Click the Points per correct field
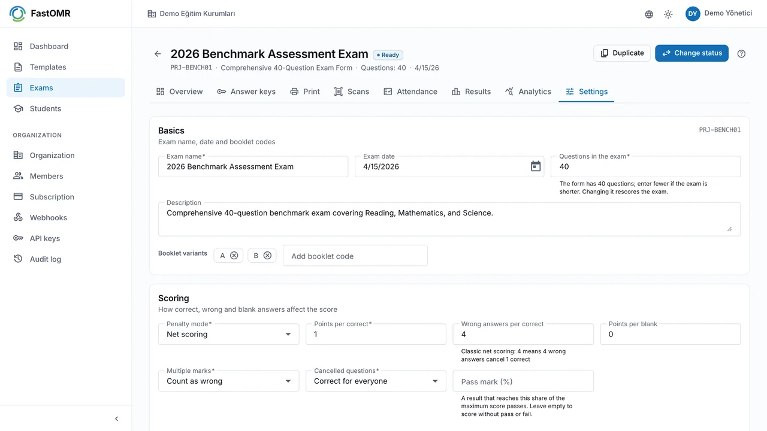Screen dimensions: 767x431 376,334
